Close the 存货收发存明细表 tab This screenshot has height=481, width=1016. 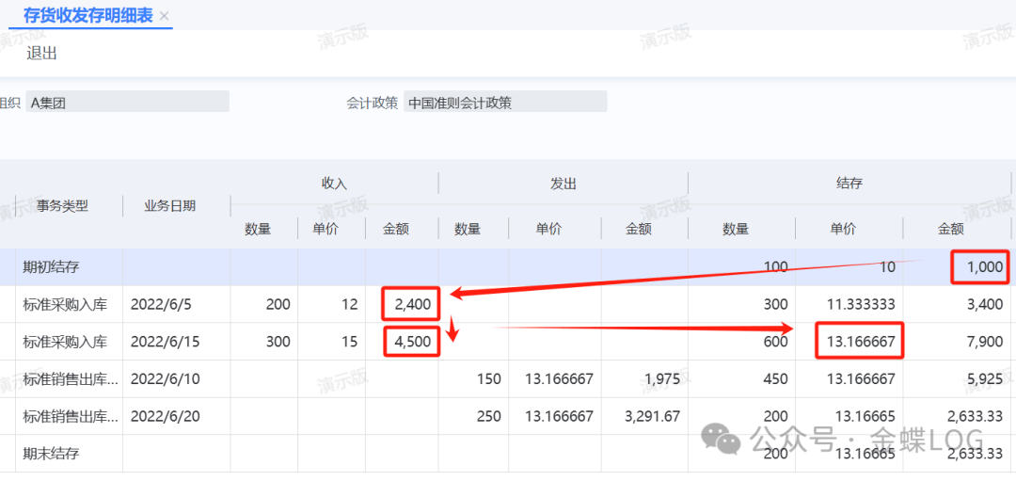(x=165, y=17)
